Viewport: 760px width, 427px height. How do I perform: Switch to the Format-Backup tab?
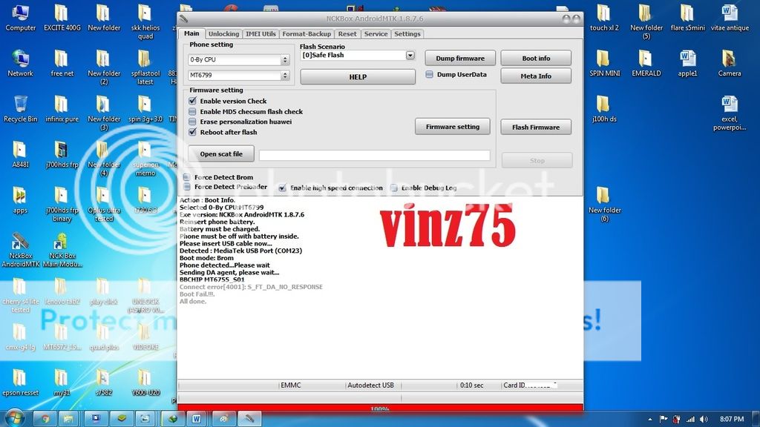click(307, 34)
